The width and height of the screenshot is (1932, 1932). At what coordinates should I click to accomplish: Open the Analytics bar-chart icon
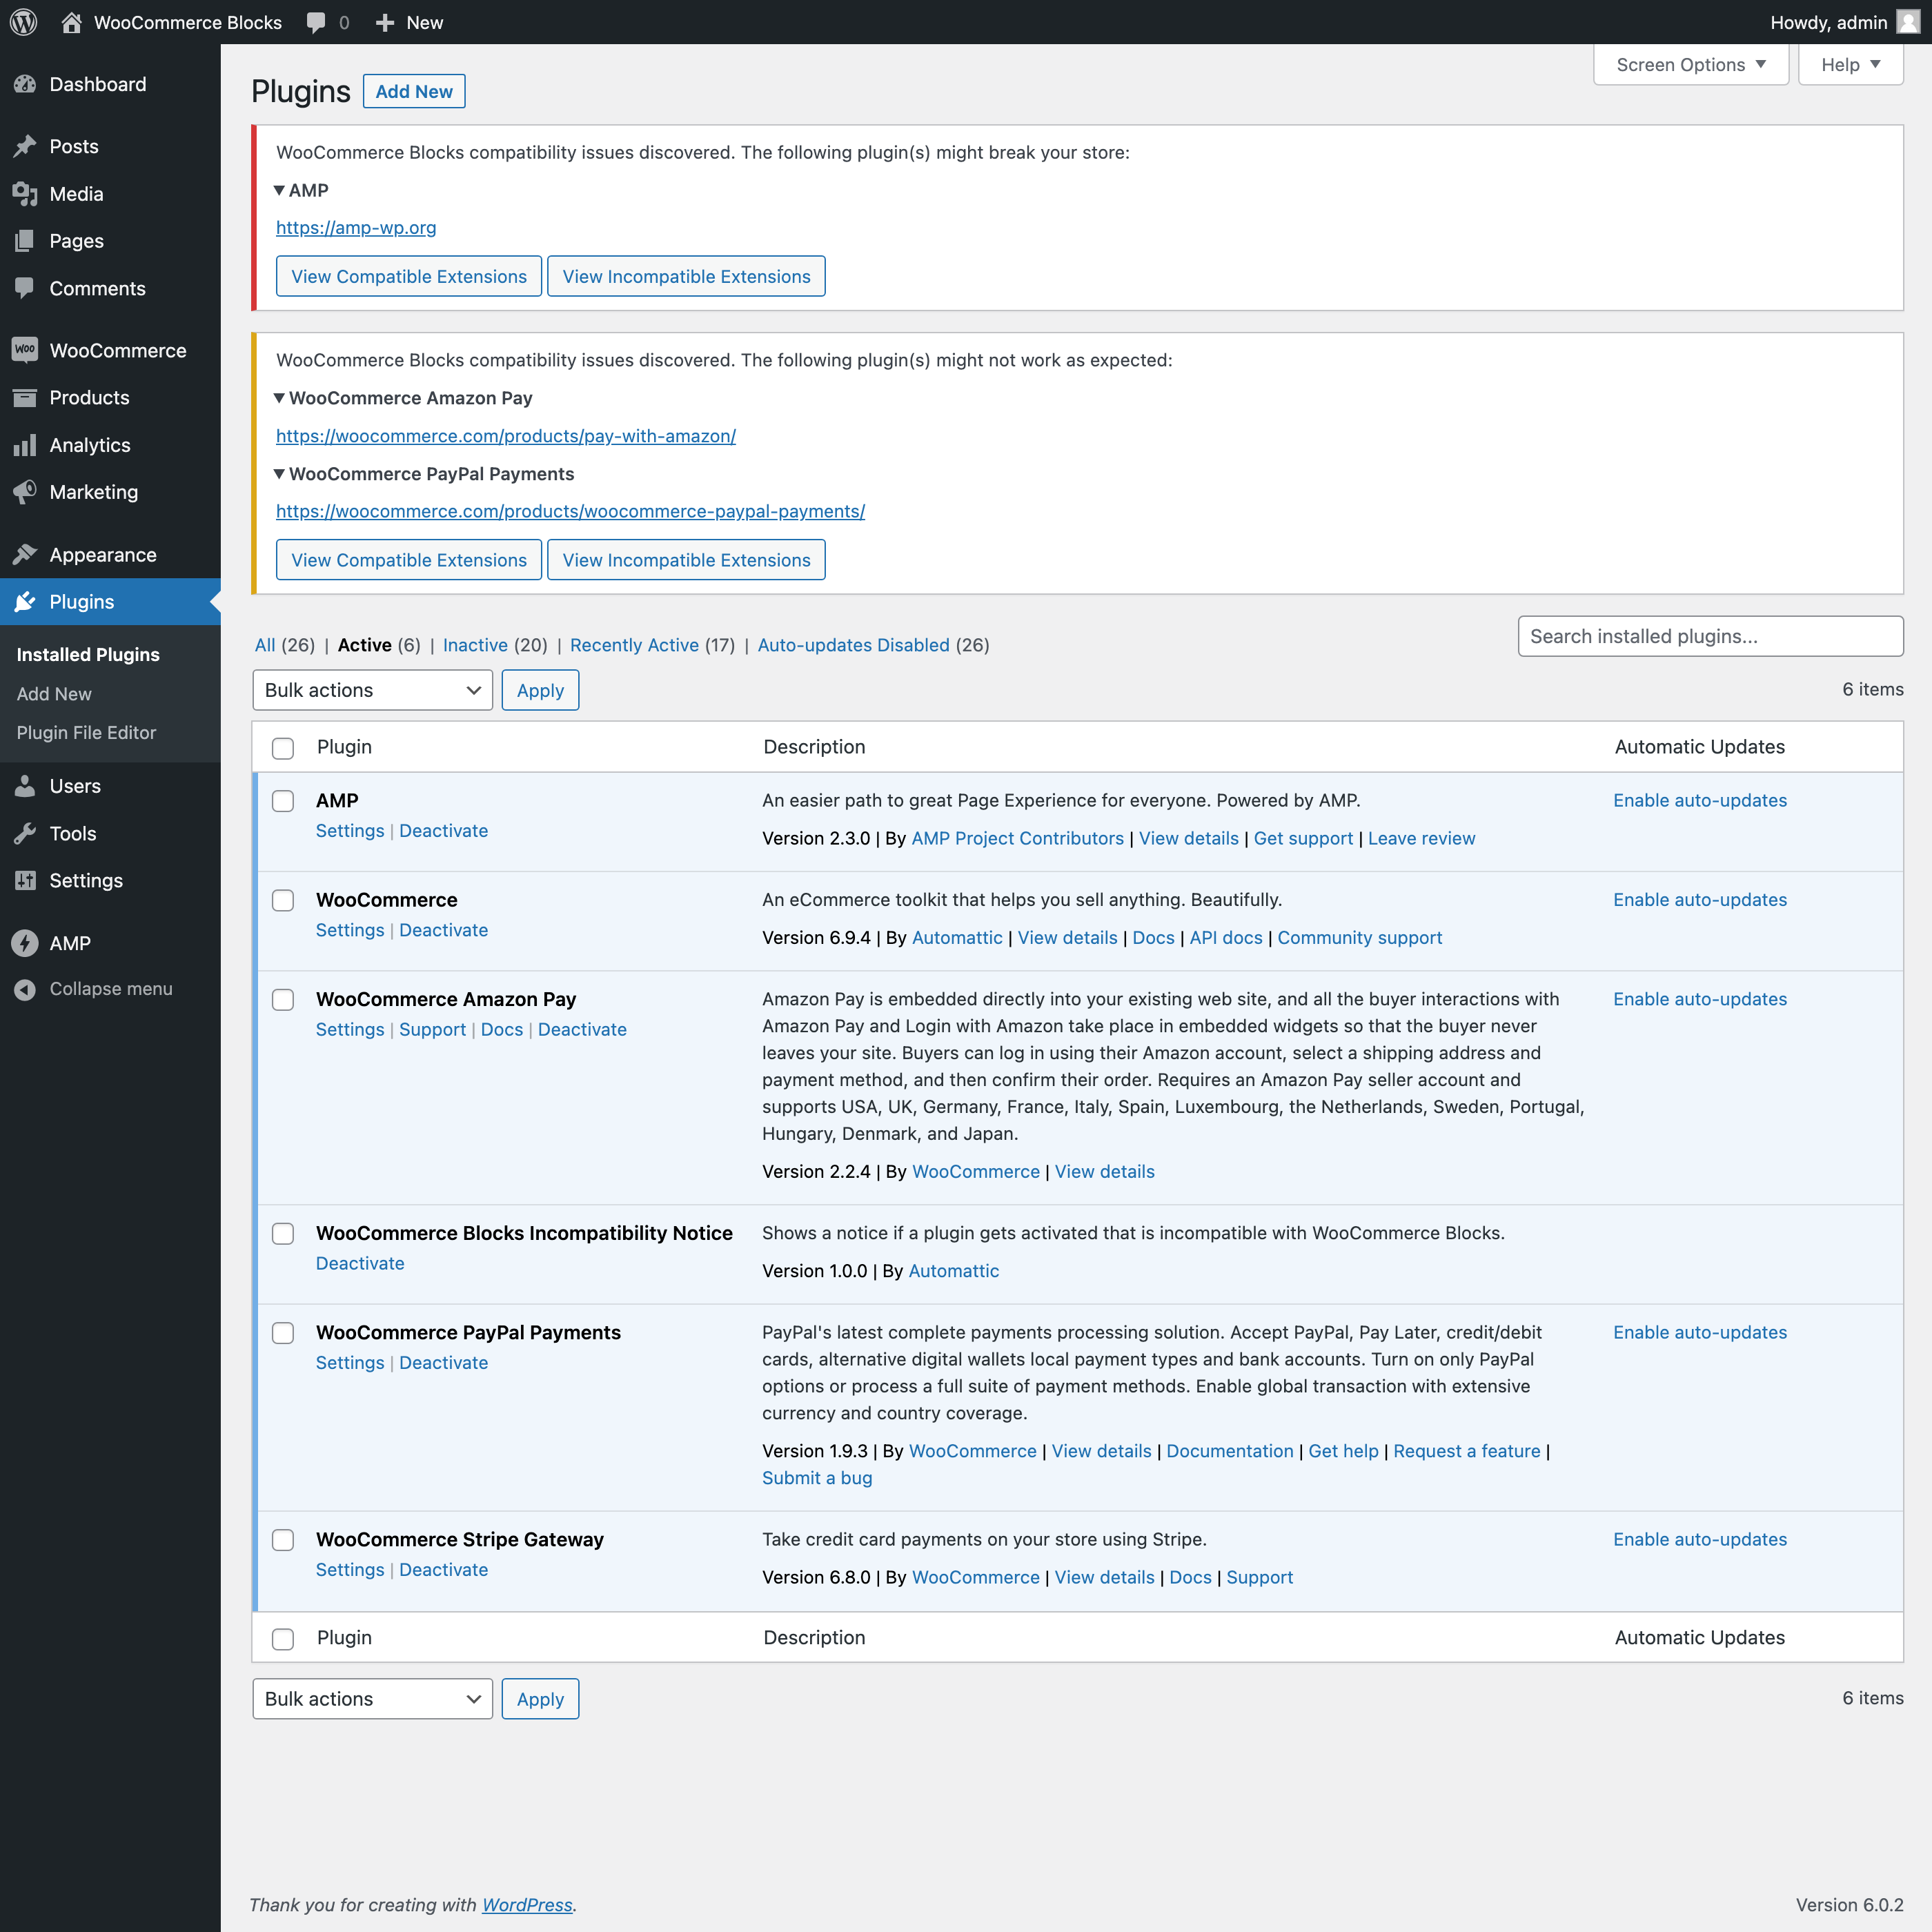click(x=26, y=445)
